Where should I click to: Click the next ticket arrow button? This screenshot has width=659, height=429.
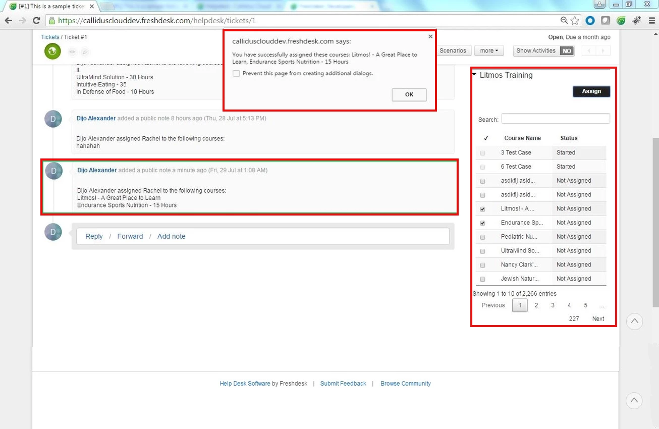603,50
